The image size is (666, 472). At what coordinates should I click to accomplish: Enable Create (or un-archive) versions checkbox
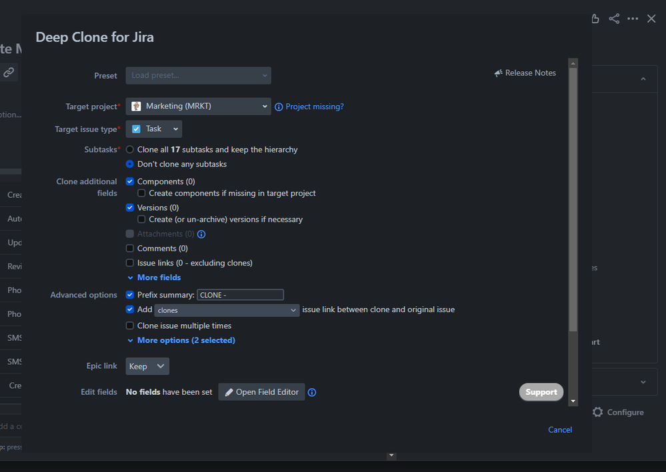tap(141, 219)
